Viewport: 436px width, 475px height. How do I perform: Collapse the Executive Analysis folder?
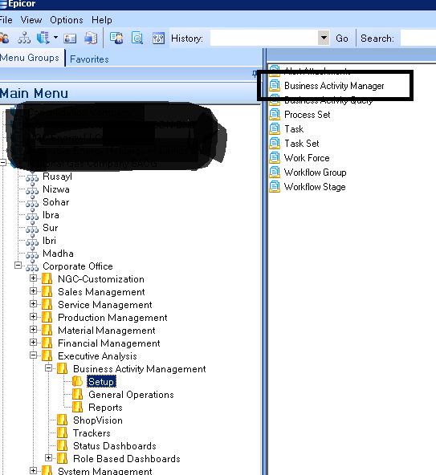[x=34, y=355]
